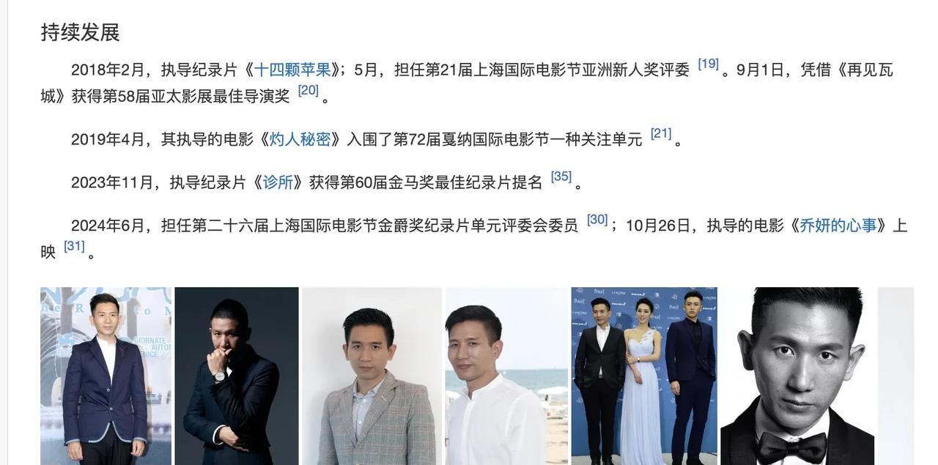Viewport: 938px width, 465px height.
Task: Open the 诊所 documentary link
Action: click(x=278, y=182)
